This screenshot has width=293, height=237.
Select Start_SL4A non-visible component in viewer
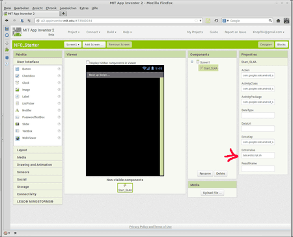pos(125,188)
